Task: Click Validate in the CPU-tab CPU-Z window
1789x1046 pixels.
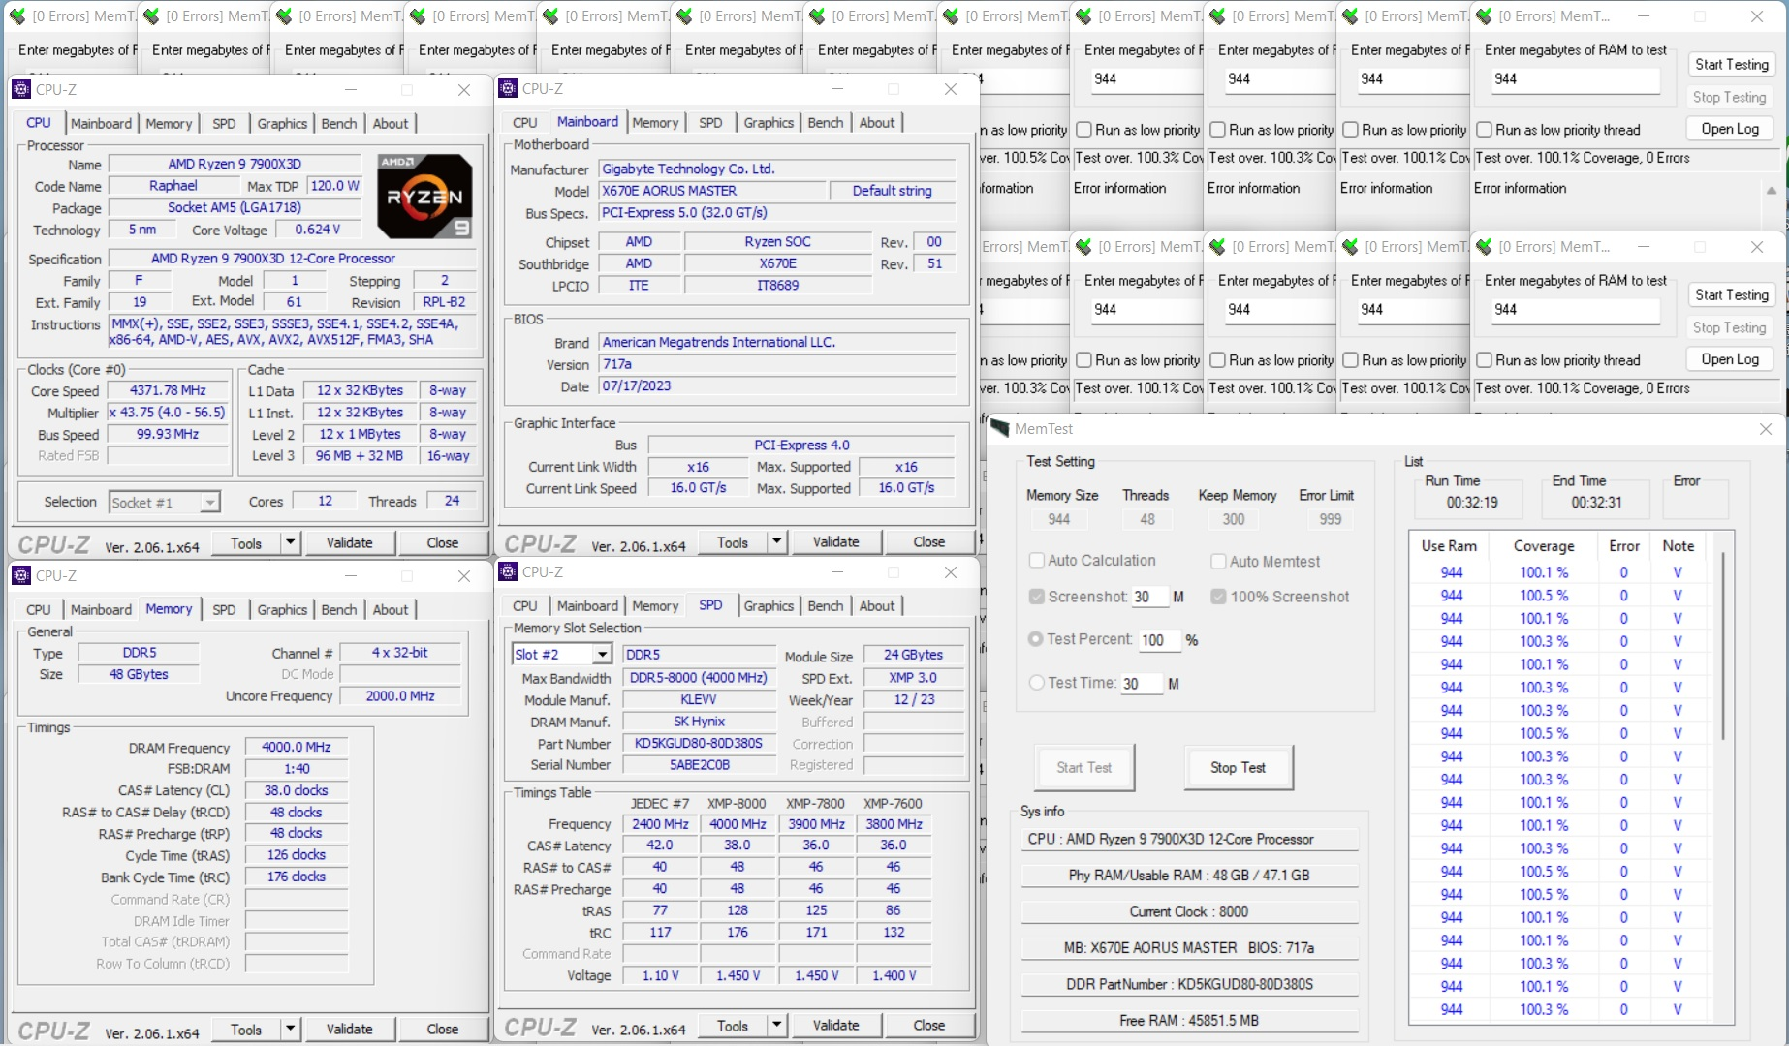Action: point(349,542)
